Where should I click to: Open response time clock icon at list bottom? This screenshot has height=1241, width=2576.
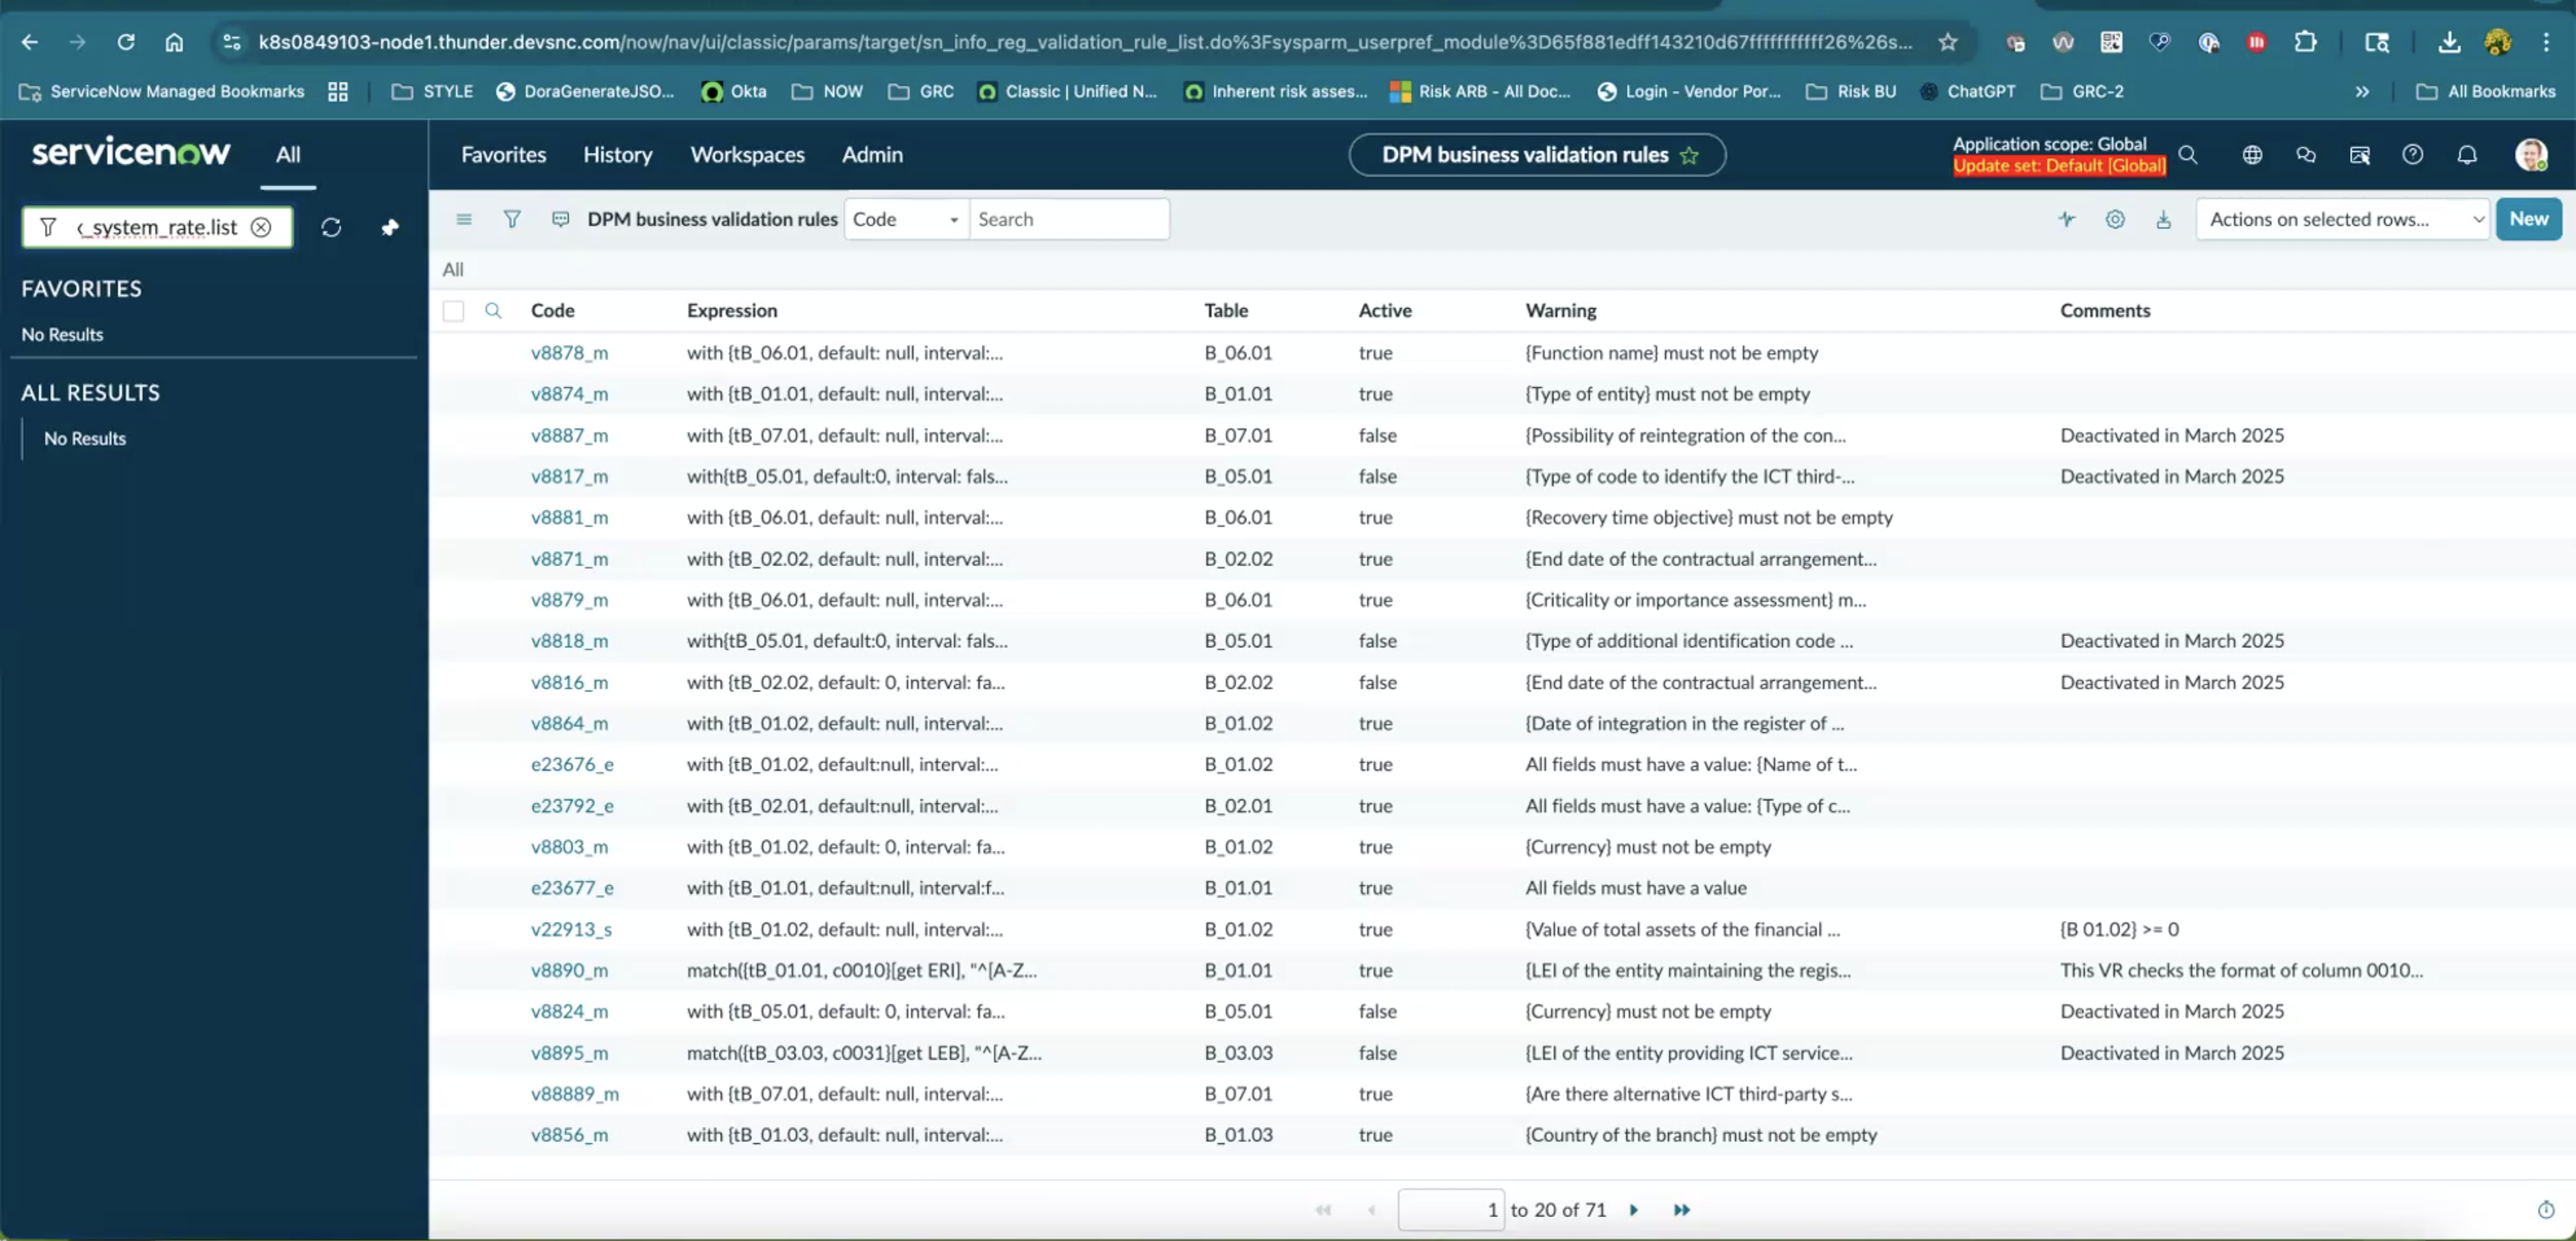(2546, 1210)
